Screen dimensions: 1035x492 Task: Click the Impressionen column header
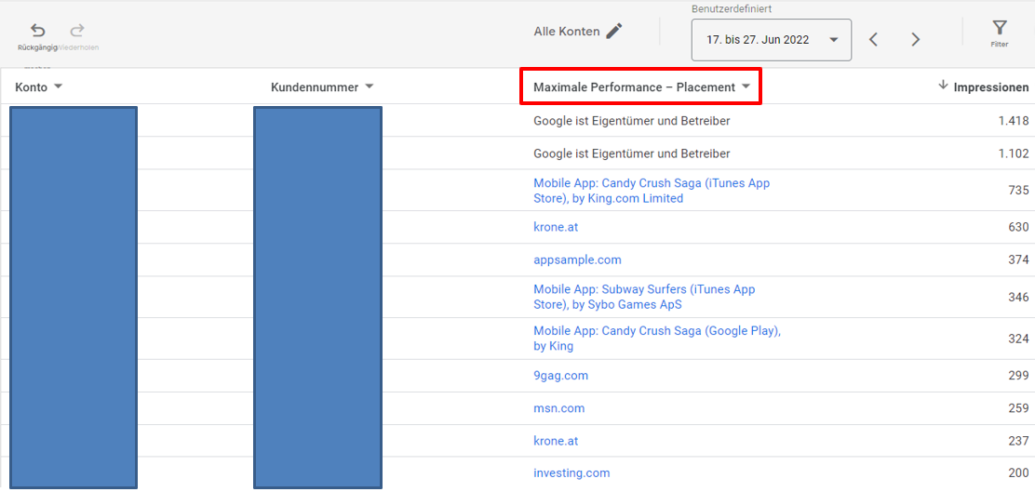pyautogui.click(x=990, y=87)
